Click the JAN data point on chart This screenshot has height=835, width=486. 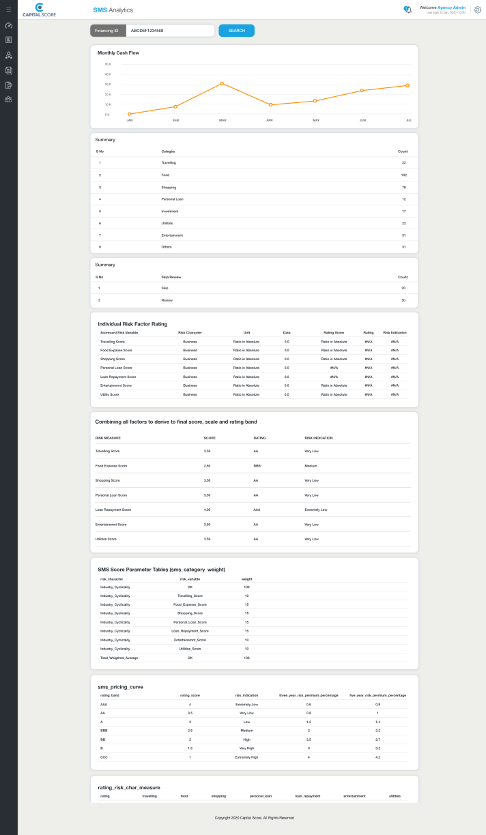point(130,114)
